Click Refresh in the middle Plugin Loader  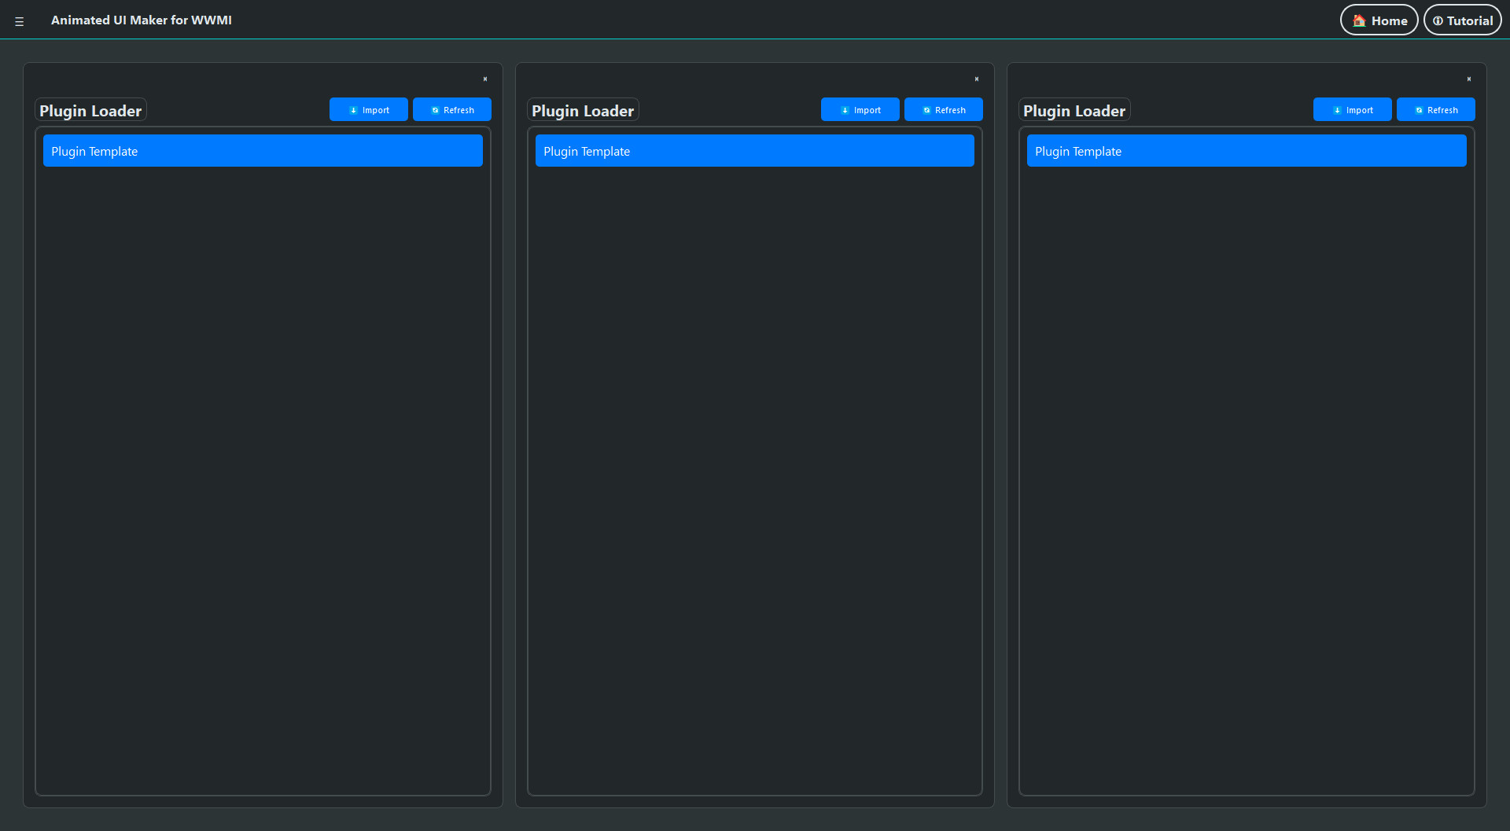coord(943,109)
